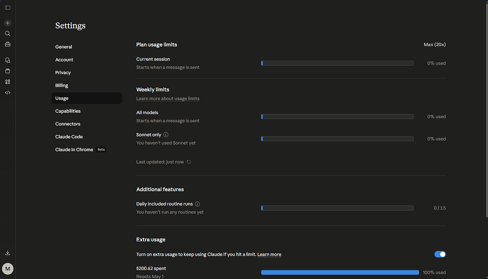Screen dimensions: 488x279
Task: Click the info icon beside Daily included routine runs
Action: (197, 204)
